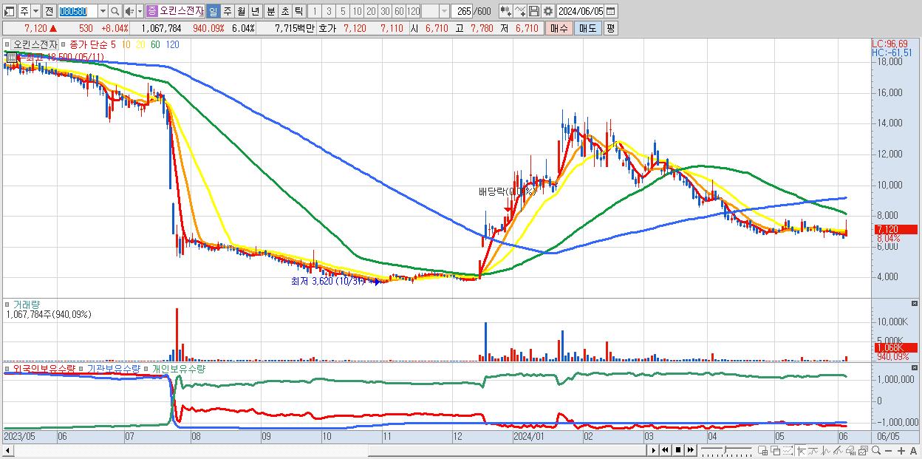Click the chart layout panel icon at far left

[9, 11]
